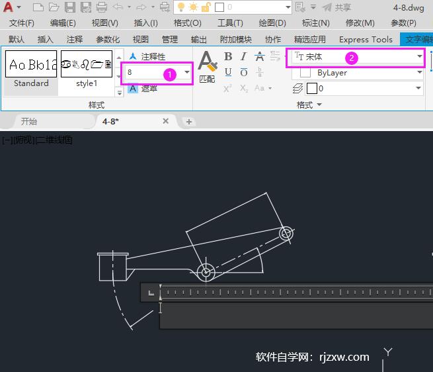Click the Share (共享) button
The height and width of the screenshot is (372, 433).
pos(336,7)
